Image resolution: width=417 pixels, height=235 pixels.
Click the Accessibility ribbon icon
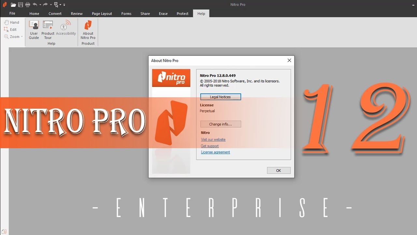click(66, 28)
